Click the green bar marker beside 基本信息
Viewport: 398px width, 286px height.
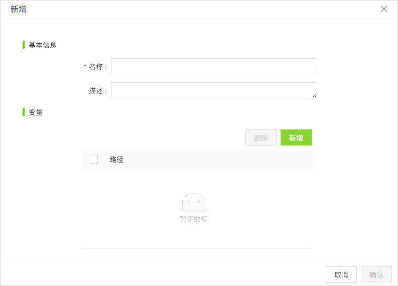24,45
